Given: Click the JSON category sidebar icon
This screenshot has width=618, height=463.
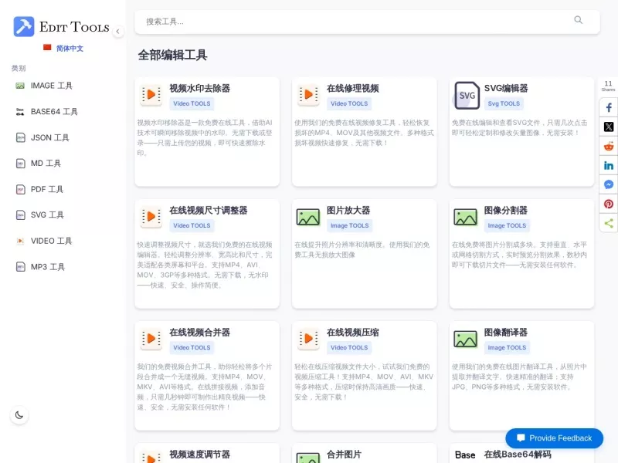Looking at the screenshot, I should tap(20, 138).
